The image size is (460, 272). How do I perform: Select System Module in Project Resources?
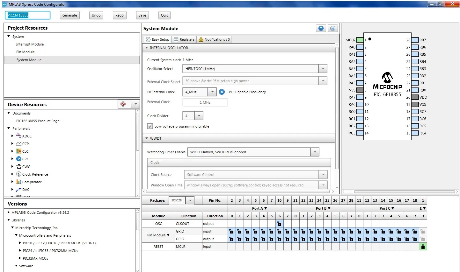72,60
